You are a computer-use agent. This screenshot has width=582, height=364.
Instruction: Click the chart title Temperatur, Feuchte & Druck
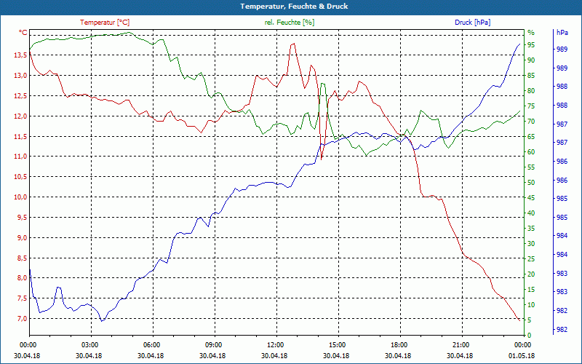(294, 7)
